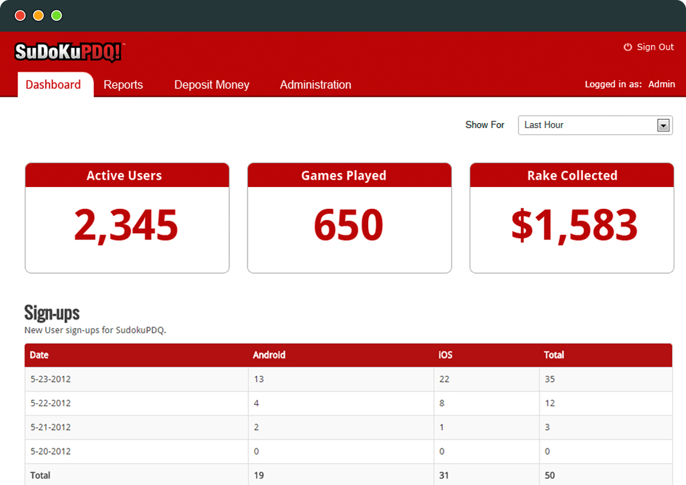Click the red close window button
This screenshot has height=485, width=686.
(x=20, y=16)
